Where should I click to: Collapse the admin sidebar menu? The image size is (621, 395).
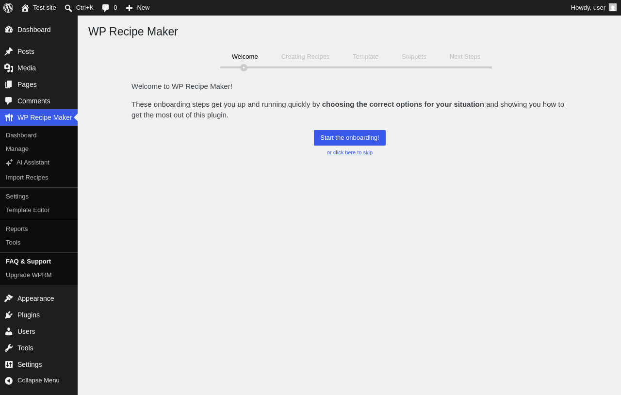click(39, 380)
